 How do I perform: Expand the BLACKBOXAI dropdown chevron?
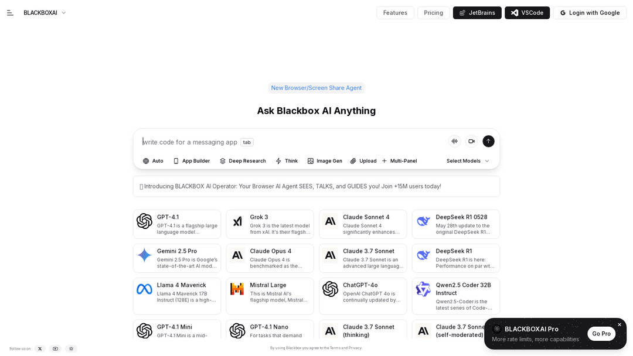point(63,13)
